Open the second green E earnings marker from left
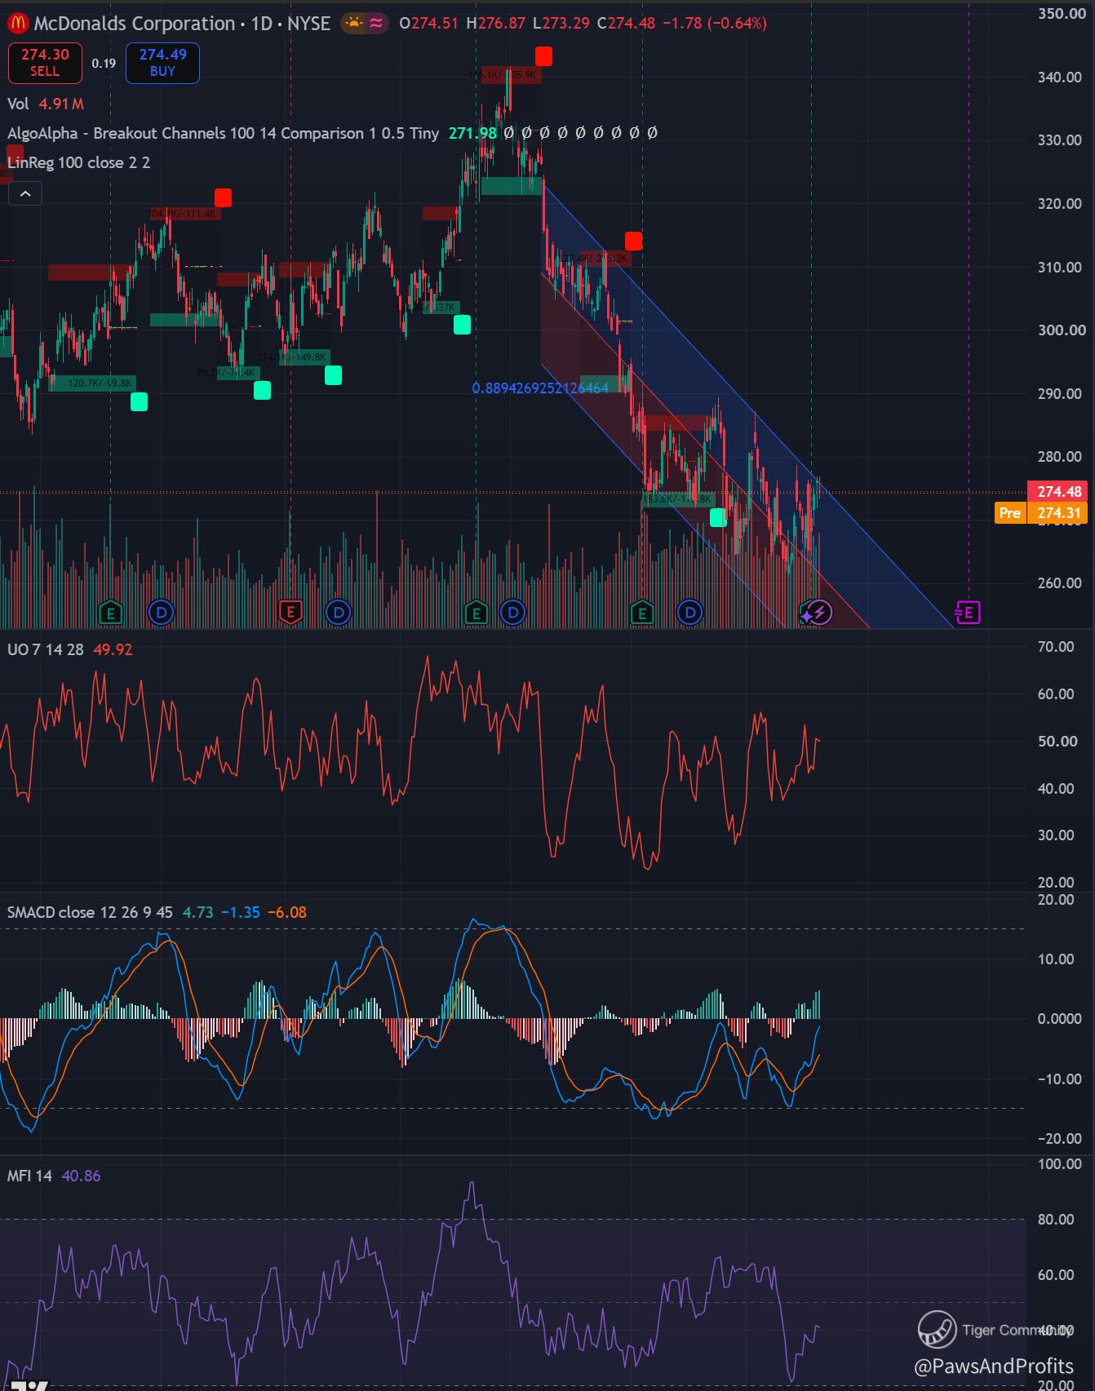The image size is (1095, 1391). tap(477, 612)
